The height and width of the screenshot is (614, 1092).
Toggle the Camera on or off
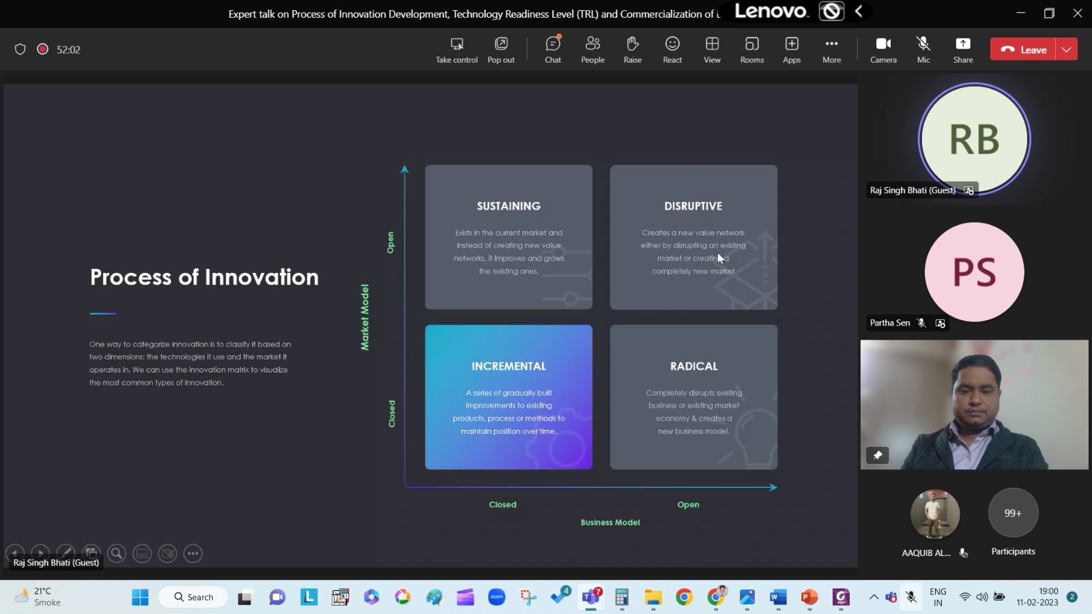pyautogui.click(x=883, y=50)
